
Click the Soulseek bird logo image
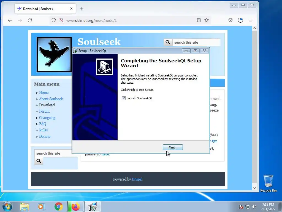(54, 55)
